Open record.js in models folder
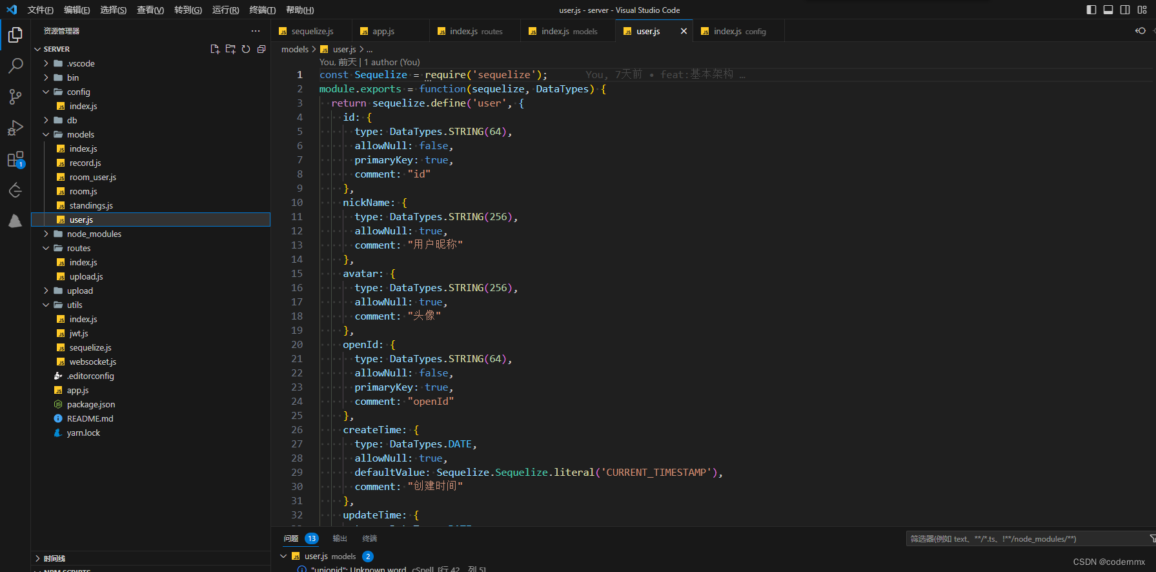This screenshot has width=1156, height=572. tap(85, 163)
